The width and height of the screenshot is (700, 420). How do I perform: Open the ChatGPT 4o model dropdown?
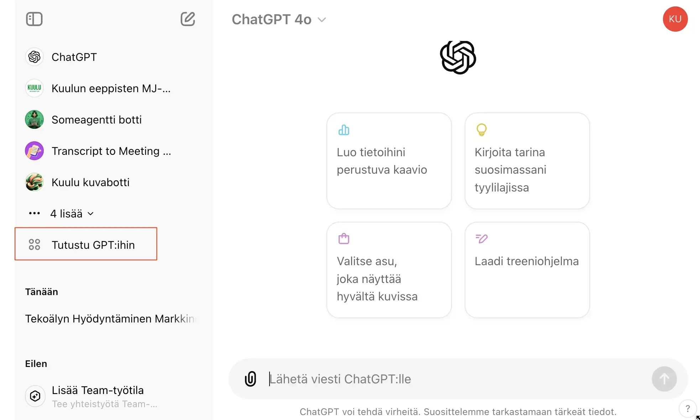click(279, 20)
